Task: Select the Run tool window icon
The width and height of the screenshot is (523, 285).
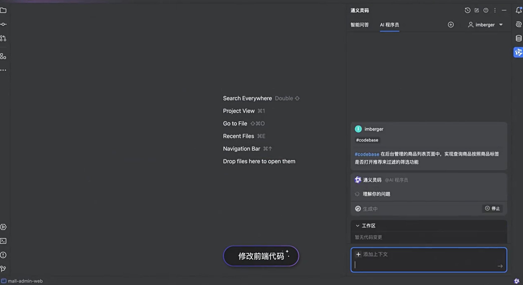Action: tap(4, 227)
